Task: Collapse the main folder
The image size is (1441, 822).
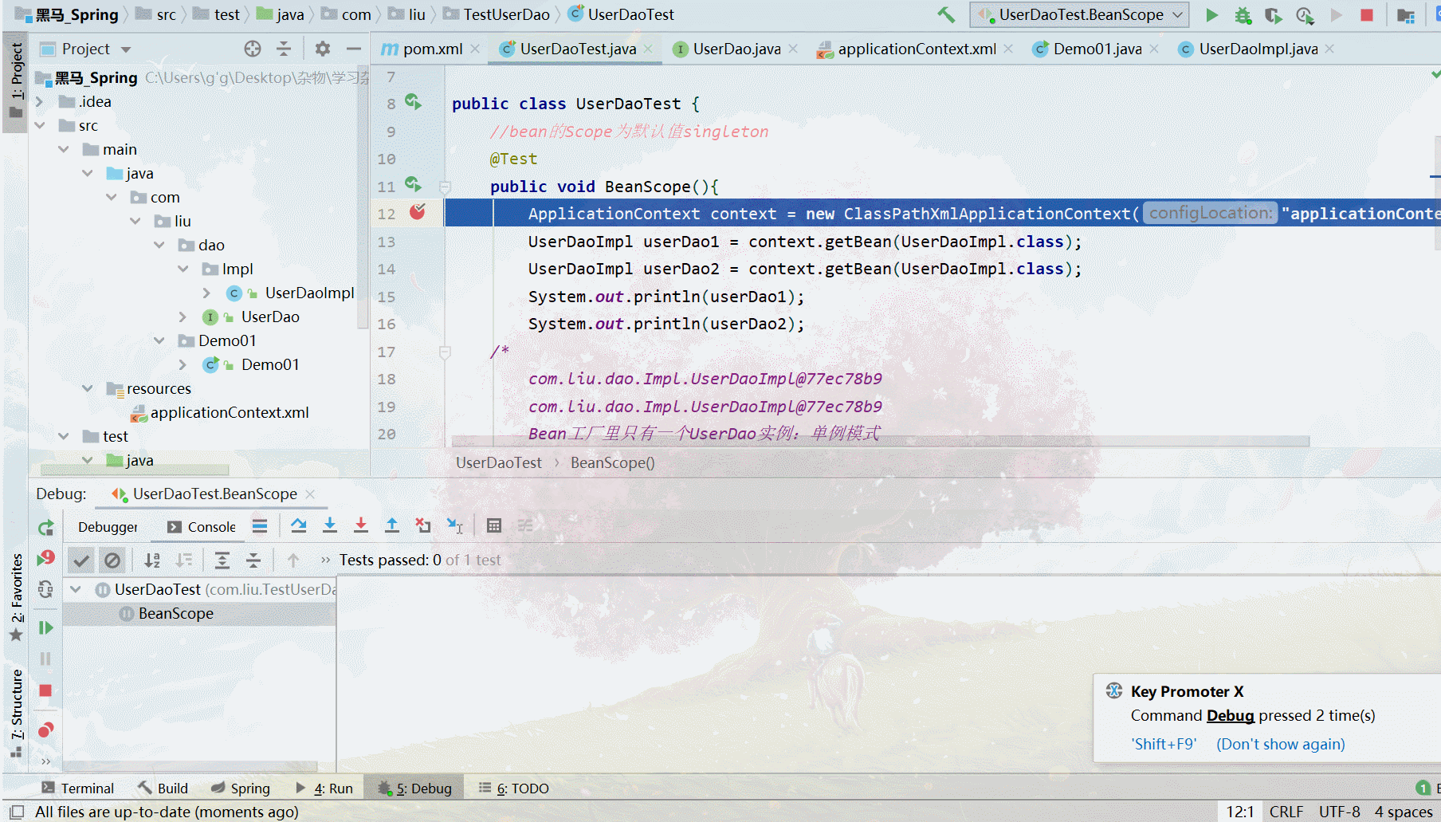Action: tap(63, 149)
